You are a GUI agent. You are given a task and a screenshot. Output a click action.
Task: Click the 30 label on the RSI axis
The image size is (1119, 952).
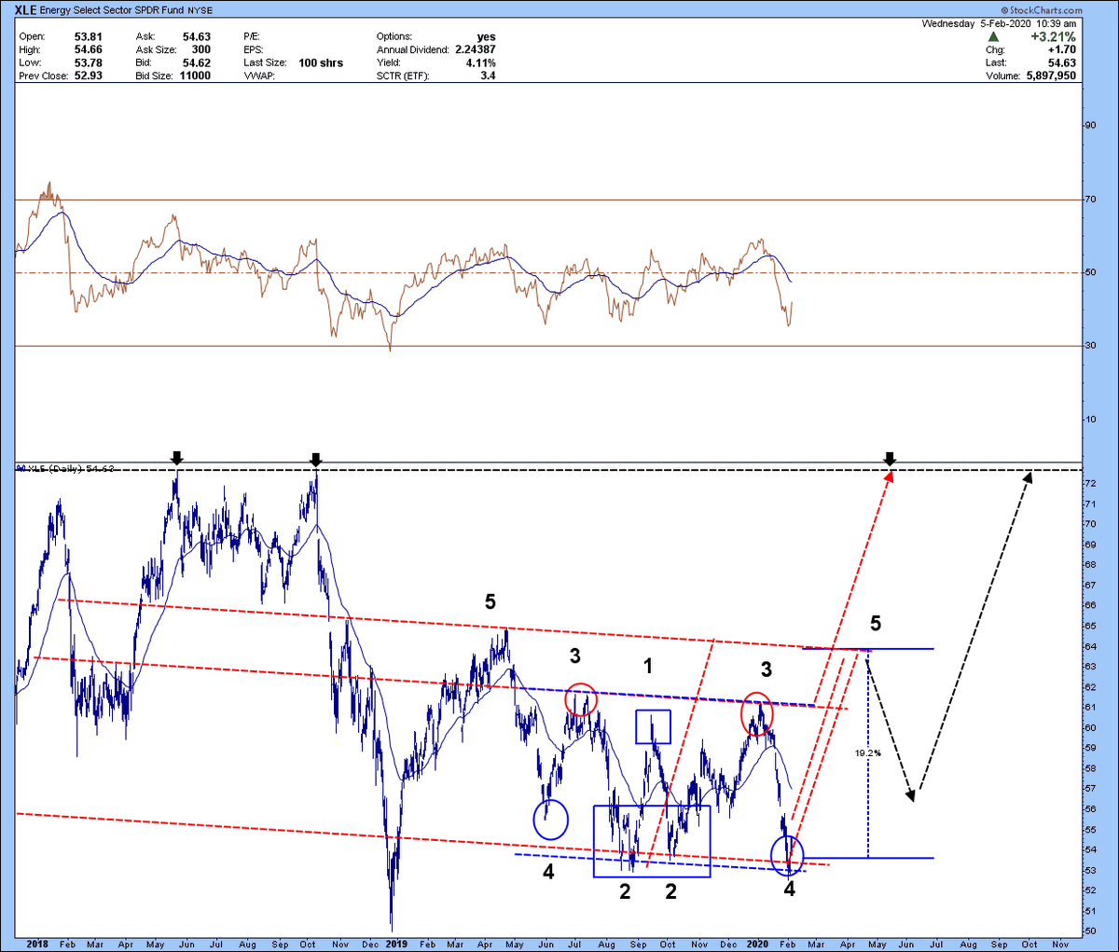click(1089, 346)
